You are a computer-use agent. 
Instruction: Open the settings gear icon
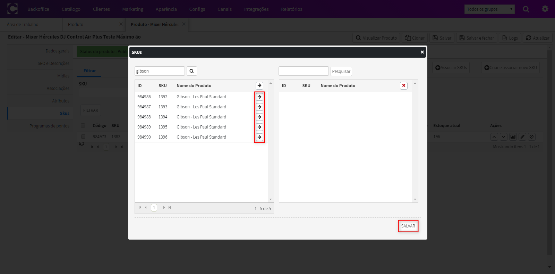pyautogui.click(x=545, y=9)
